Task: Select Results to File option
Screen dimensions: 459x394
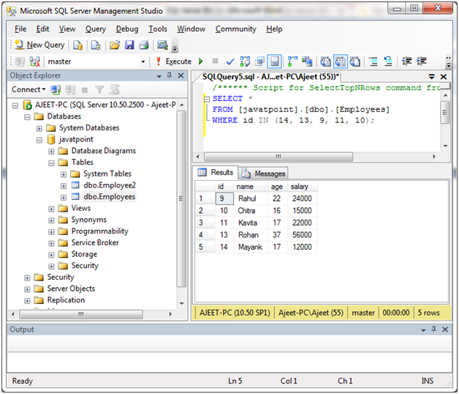Action: pyautogui.click(x=354, y=62)
